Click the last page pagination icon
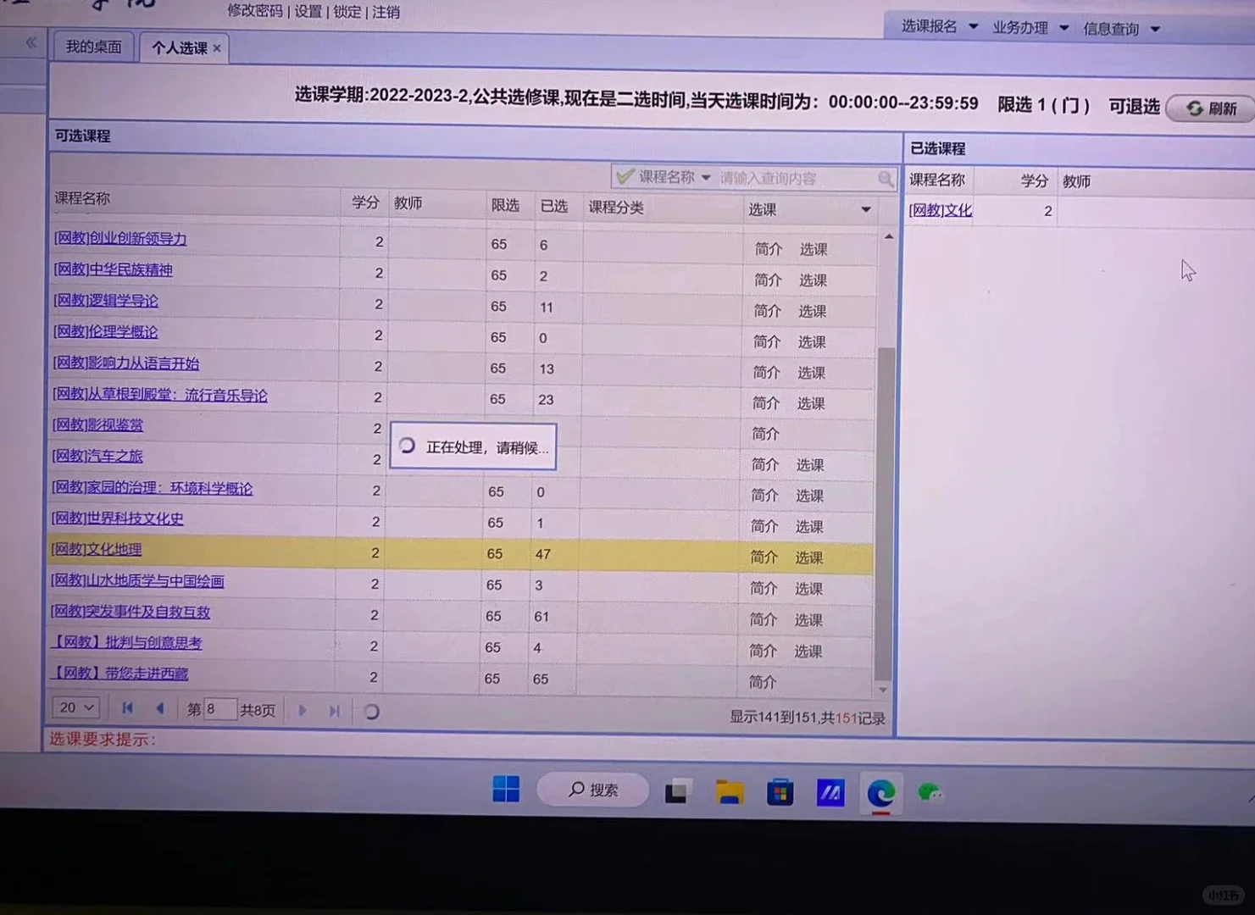The height and width of the screenshot is (915, 1255). tap(334, 710)
